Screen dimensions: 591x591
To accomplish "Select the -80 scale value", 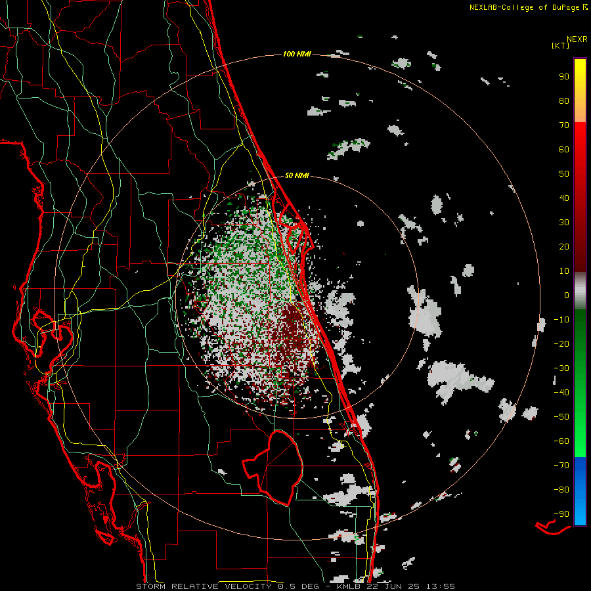I will click(x=561, y=490).
